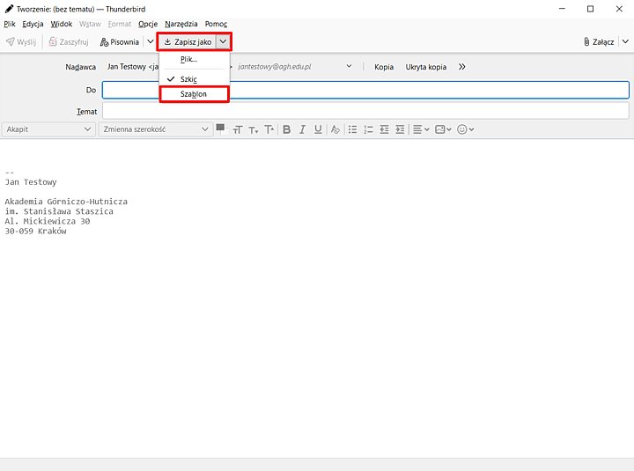Toggle underline formatting
Viewport: 634px width, 471px height.
pyautogui.click(x=318, y=129)
